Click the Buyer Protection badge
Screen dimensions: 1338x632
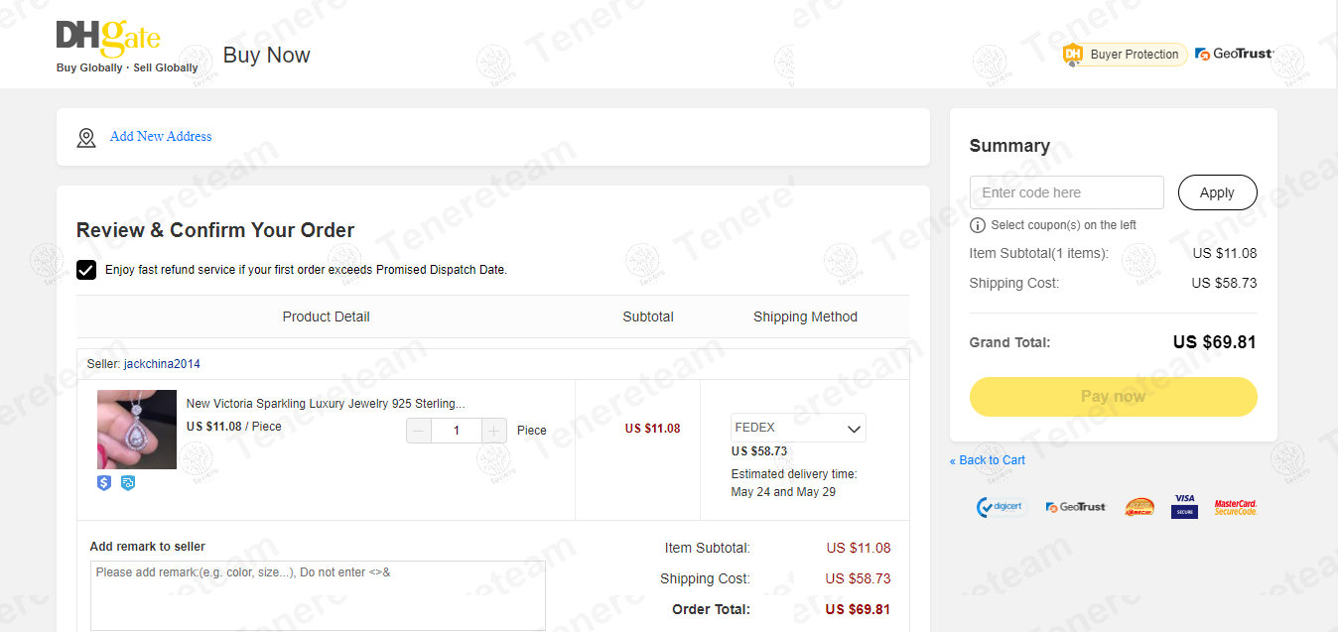pos(1125,55)
